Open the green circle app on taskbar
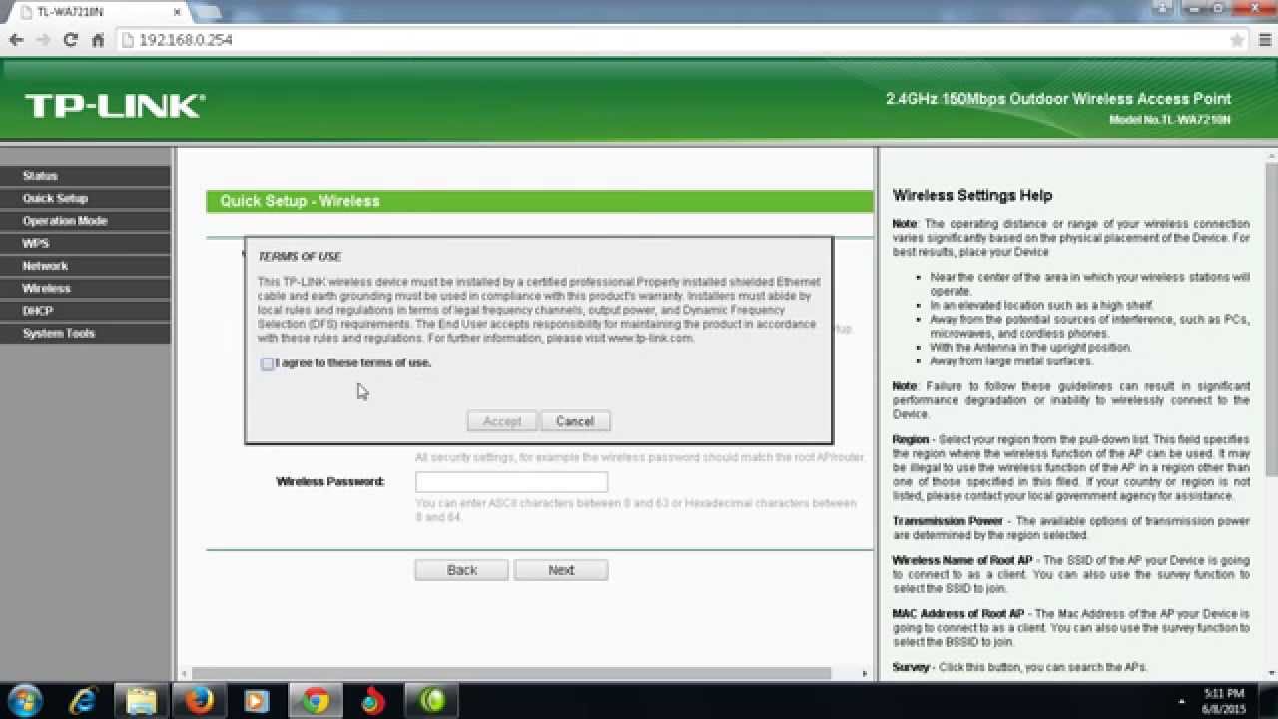 pos(432,701)
